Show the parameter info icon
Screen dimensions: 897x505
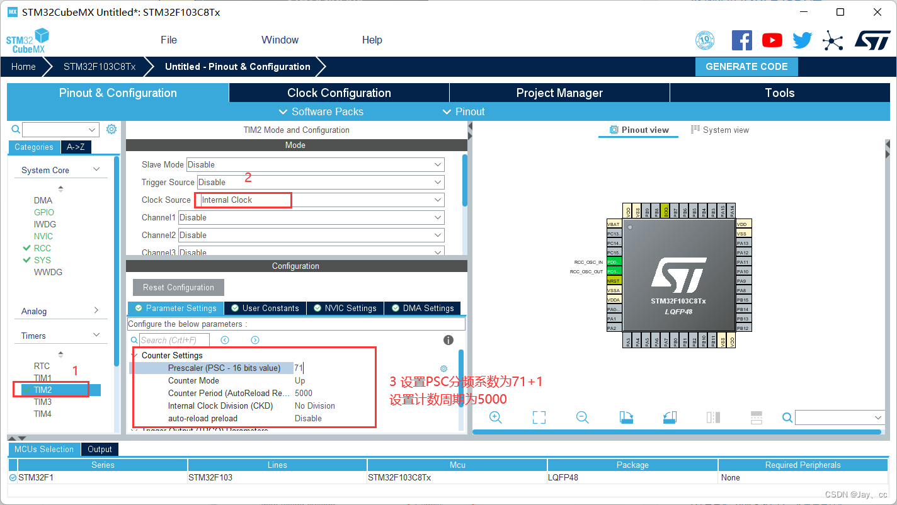(449, 340)
